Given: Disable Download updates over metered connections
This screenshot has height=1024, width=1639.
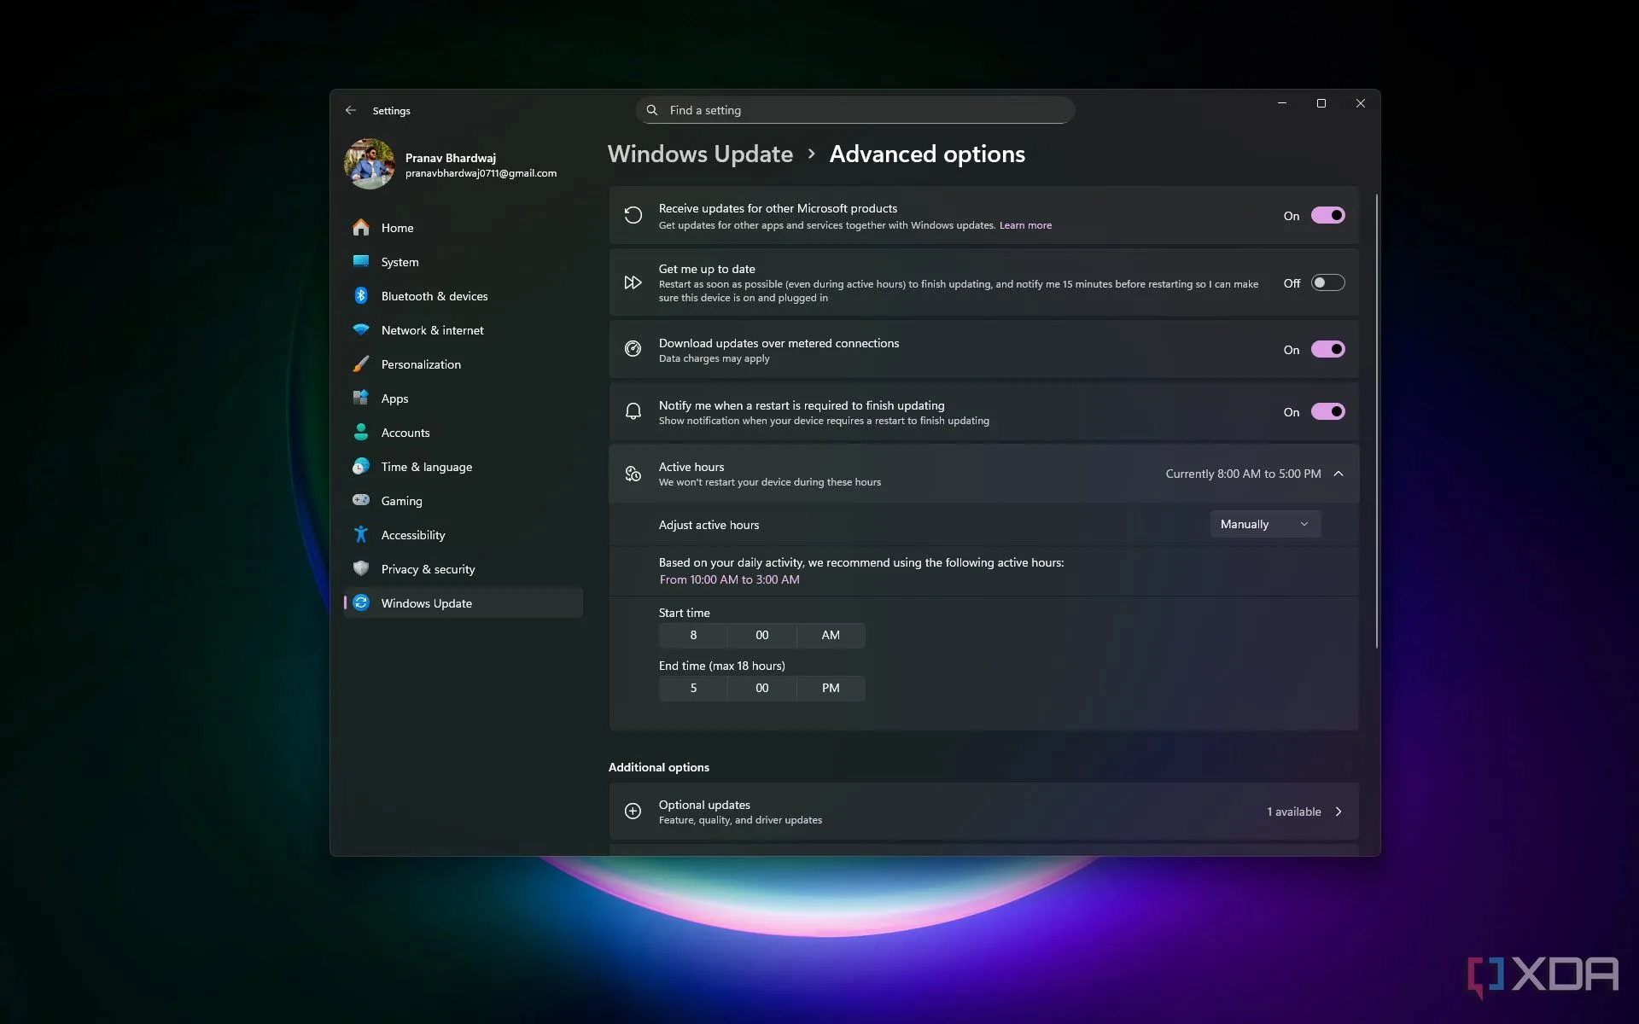Looking at the screenshot, I should click(1327, 349).
